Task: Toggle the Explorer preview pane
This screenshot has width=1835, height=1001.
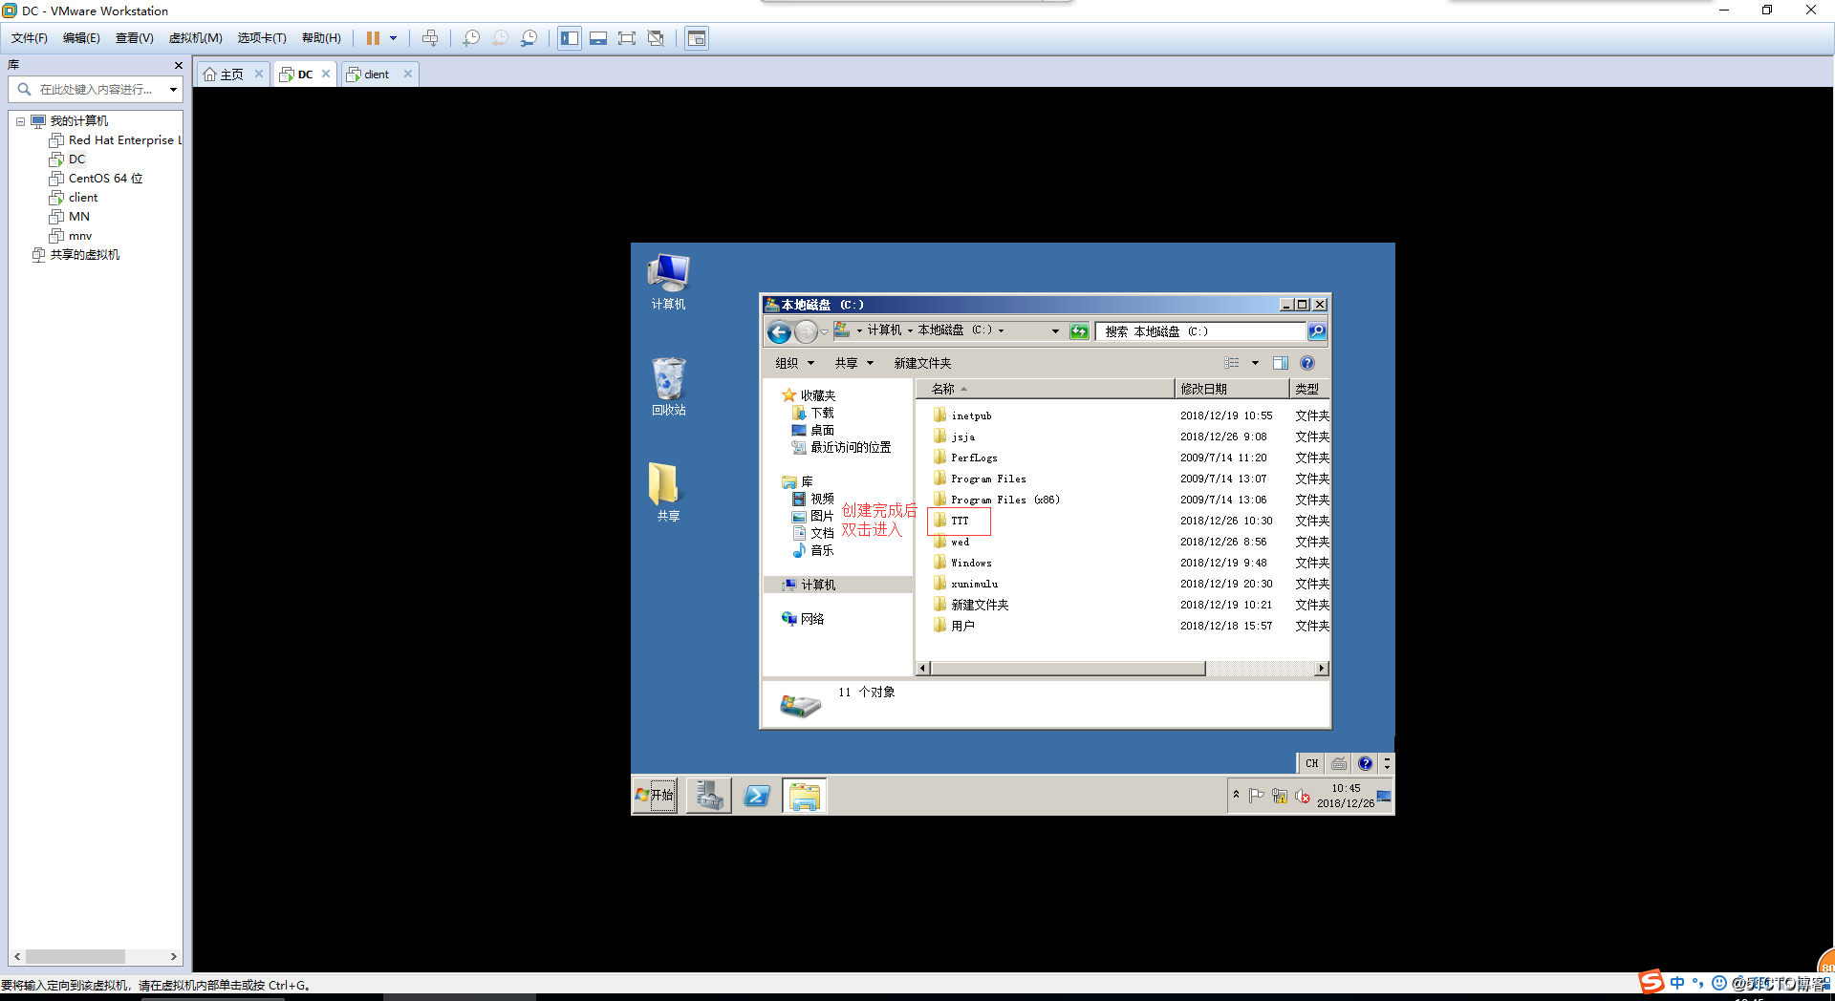Action: [x=1281, y=363]
